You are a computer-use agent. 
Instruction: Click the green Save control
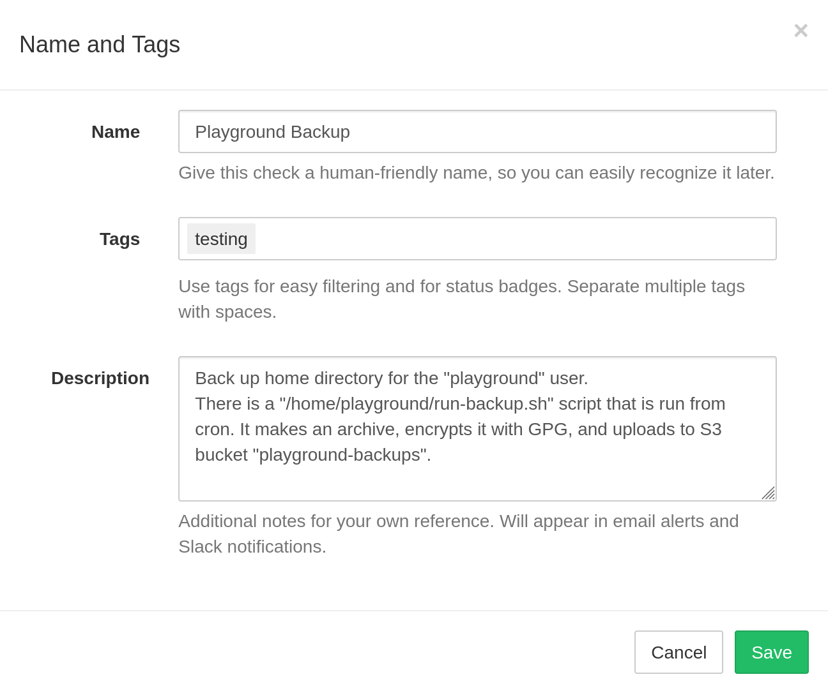(x=771, y=652)
